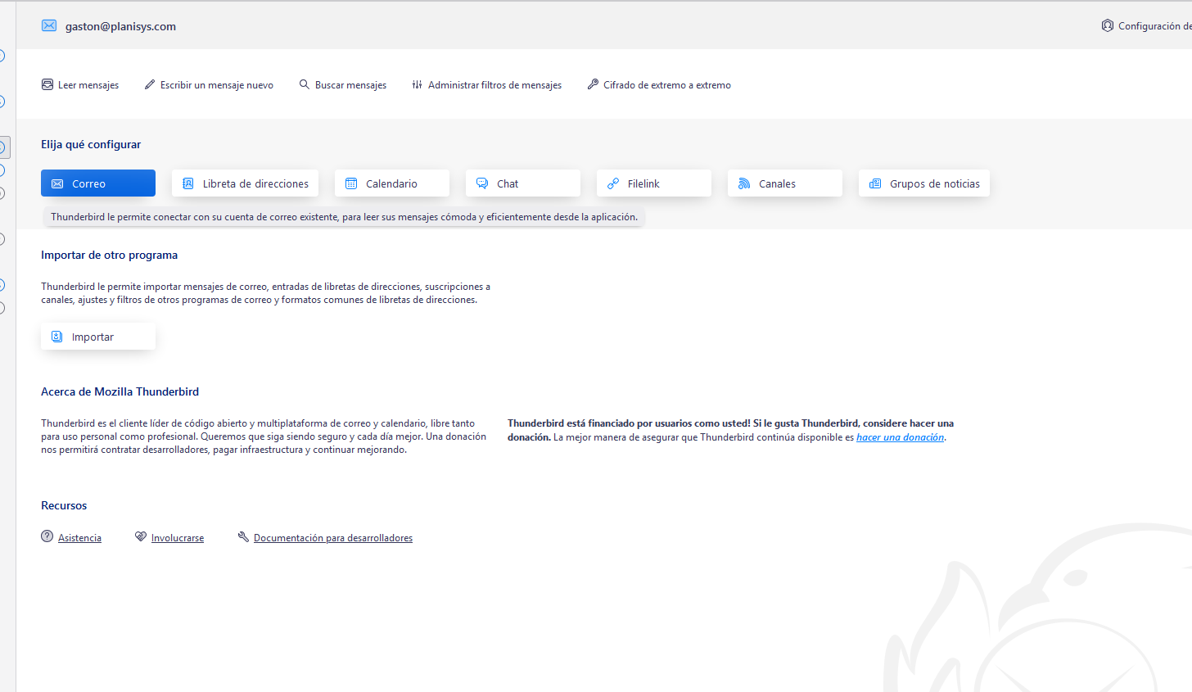Click Grupos de noticias button
This screenshot has height=692, width=1192.
[924, 183]
